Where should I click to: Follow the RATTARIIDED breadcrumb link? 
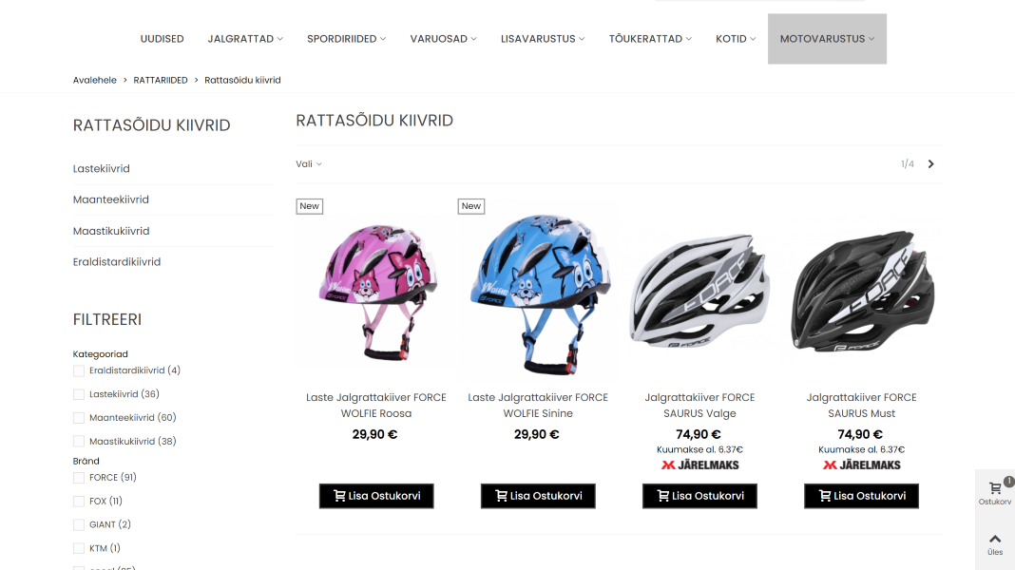(x=161, y=80)
